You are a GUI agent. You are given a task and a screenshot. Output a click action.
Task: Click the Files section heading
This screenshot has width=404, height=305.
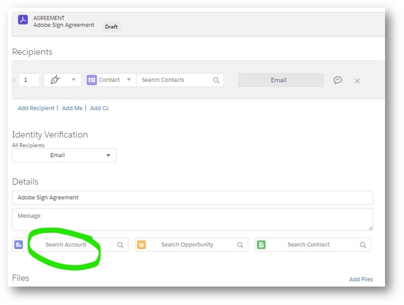click(x=21, y=278)
